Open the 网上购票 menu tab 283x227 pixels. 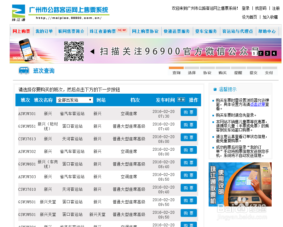[21, 31]
